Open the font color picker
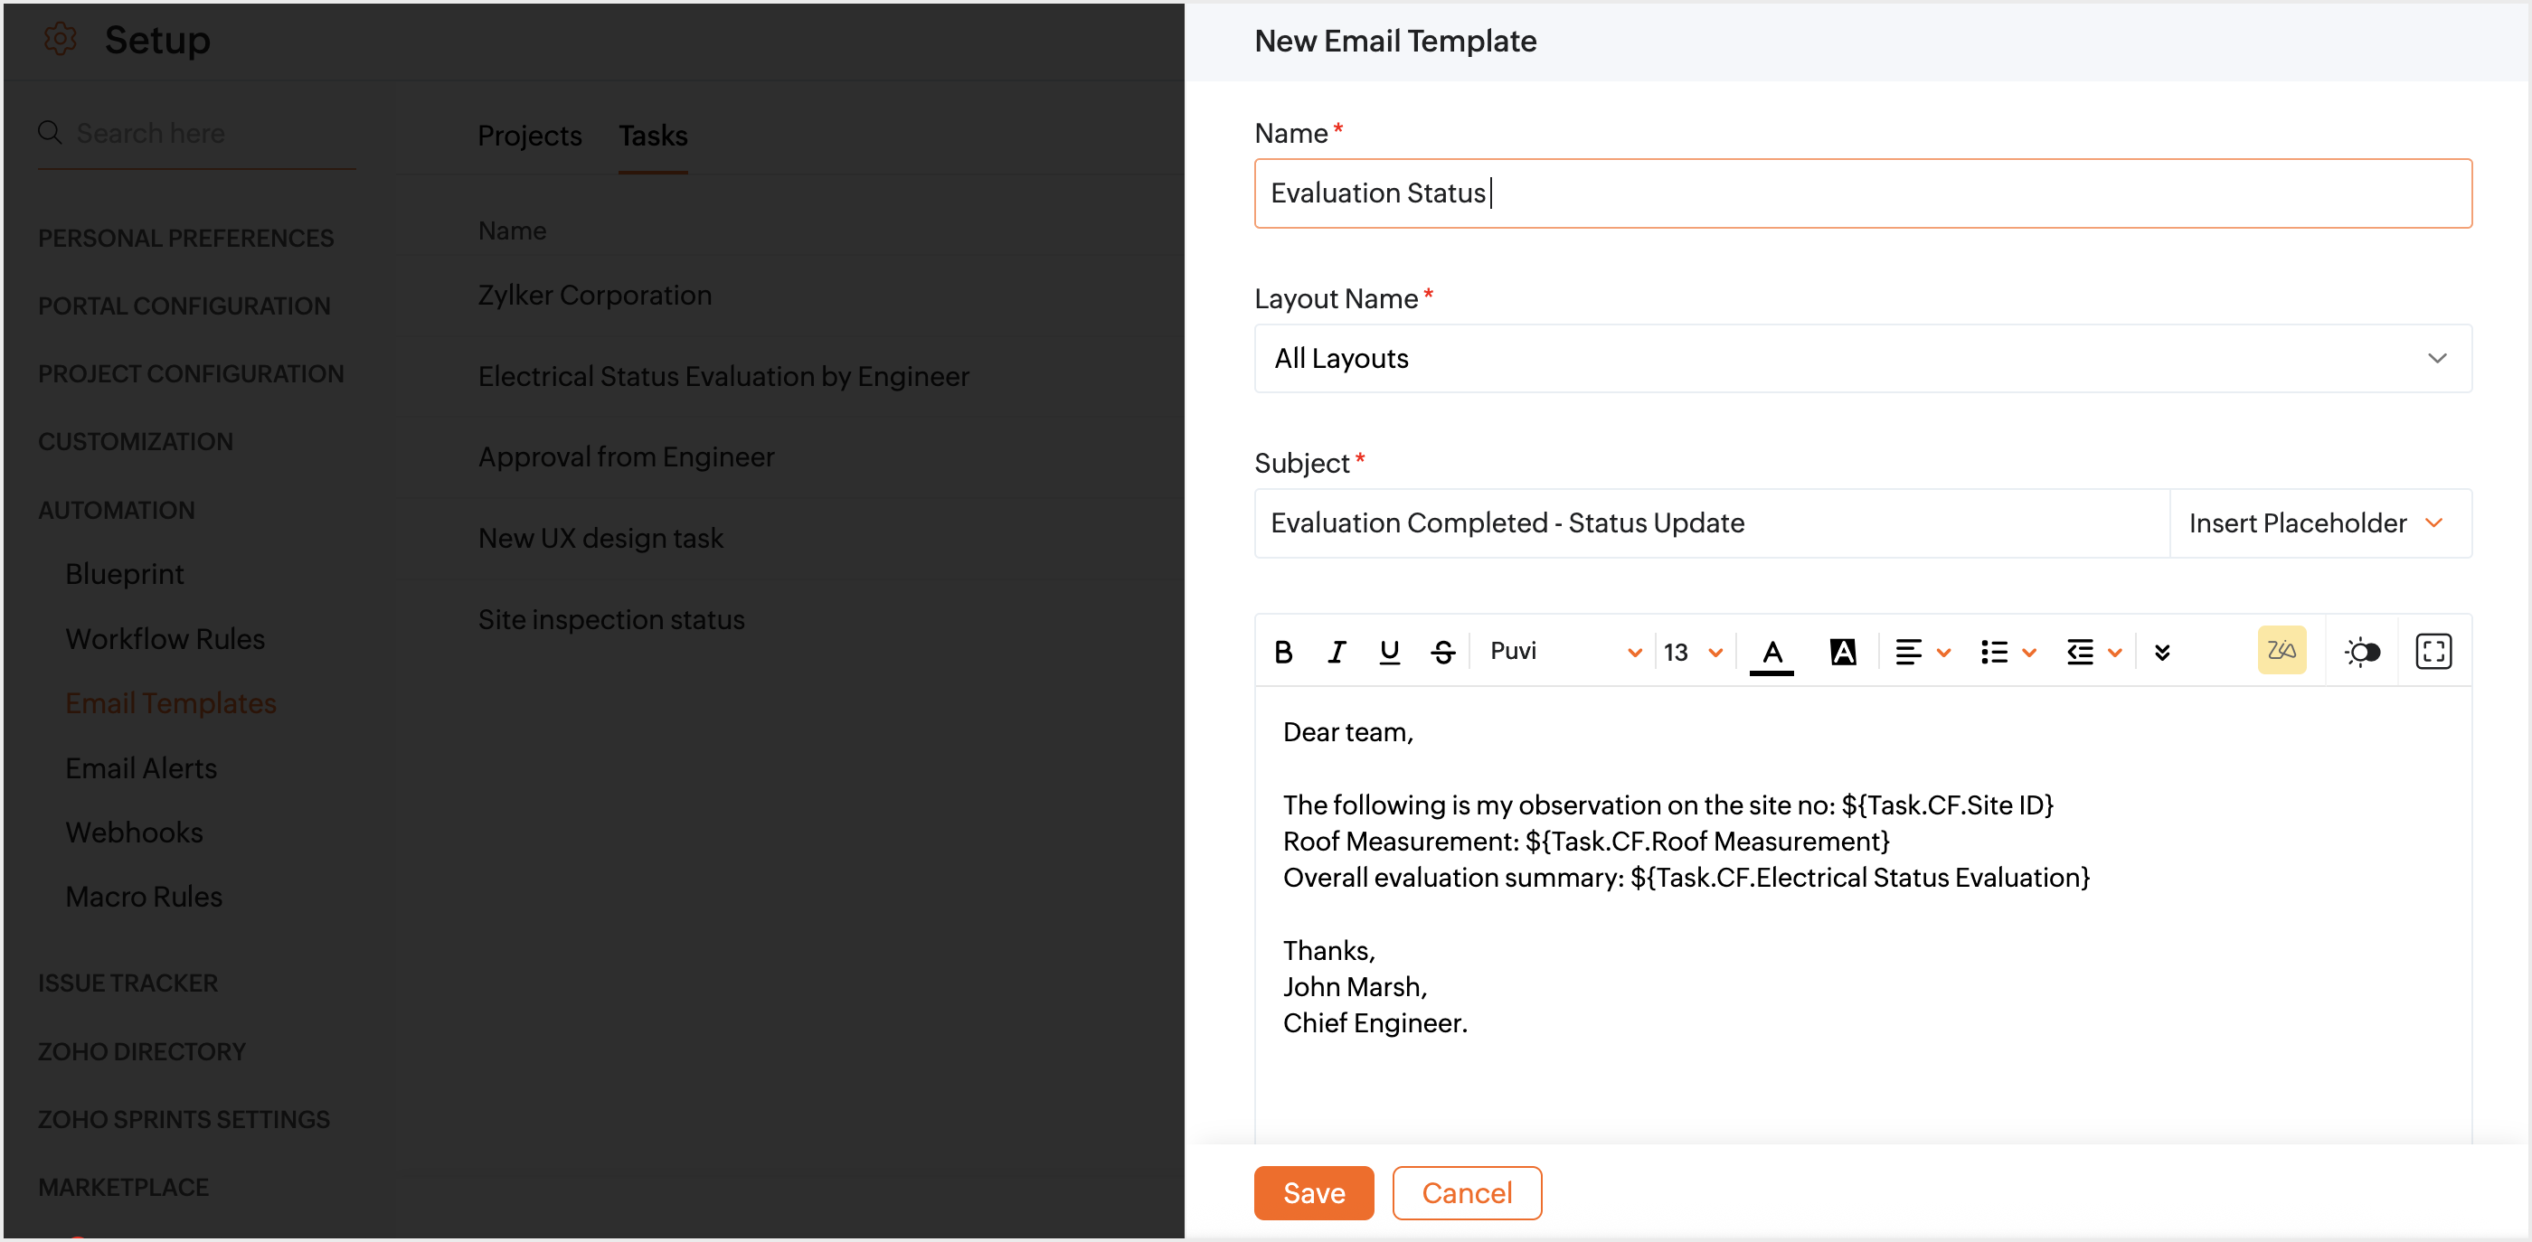2532x1242 pixels. click(x=1771, y=652)
